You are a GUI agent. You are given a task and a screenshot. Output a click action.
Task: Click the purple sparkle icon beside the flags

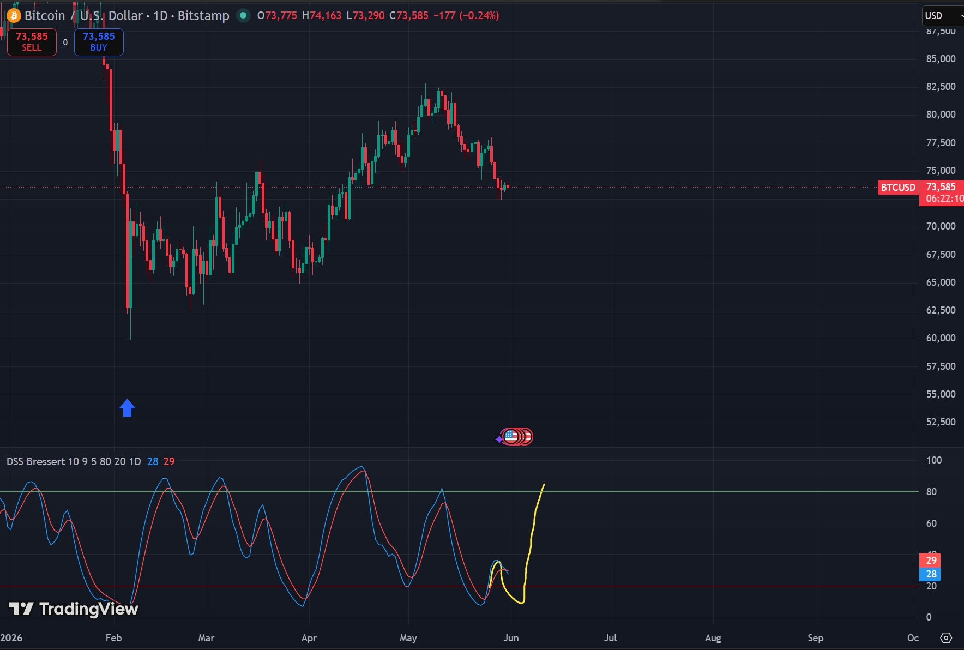499,439
